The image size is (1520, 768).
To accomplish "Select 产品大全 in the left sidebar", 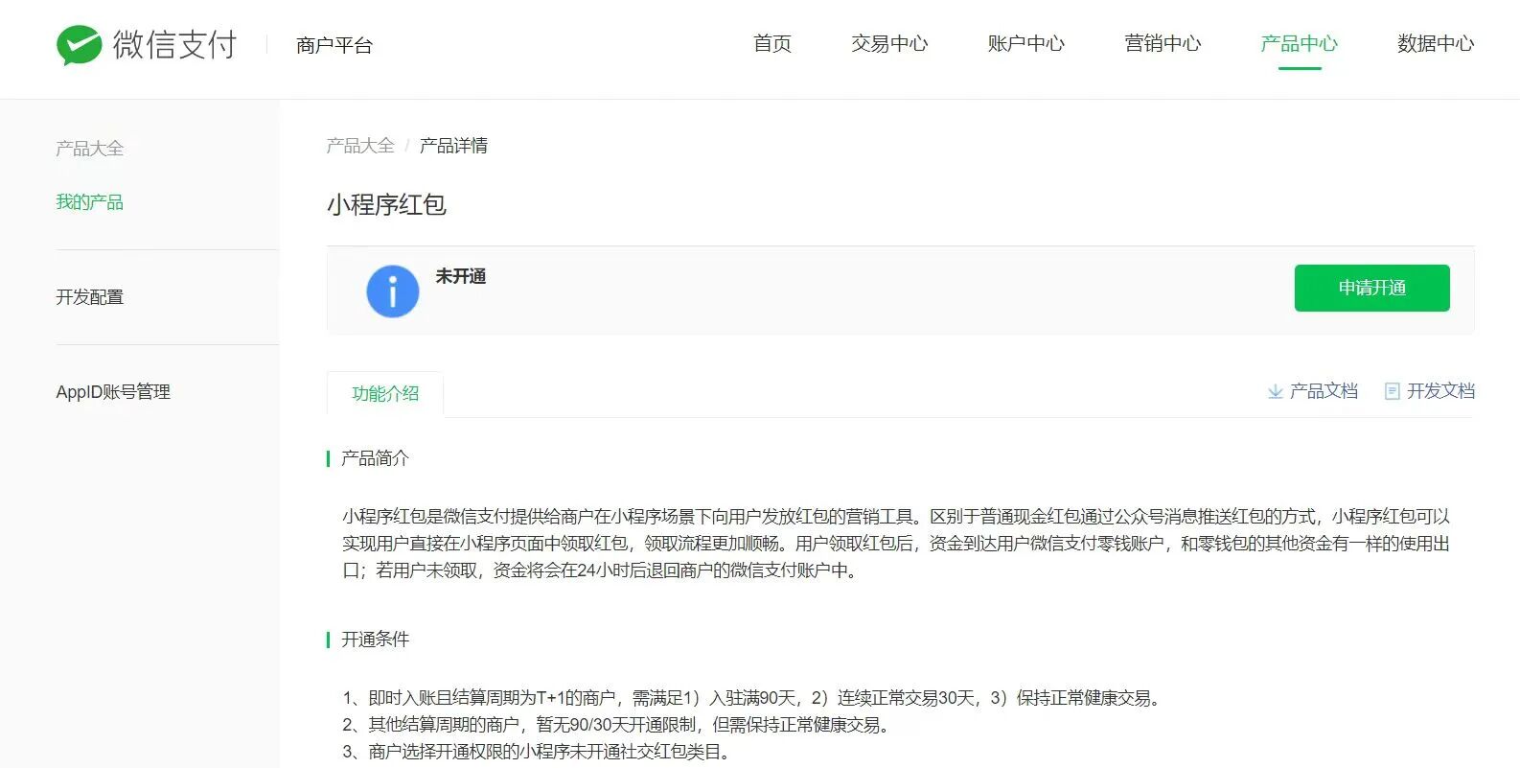I will pos(89,149).
